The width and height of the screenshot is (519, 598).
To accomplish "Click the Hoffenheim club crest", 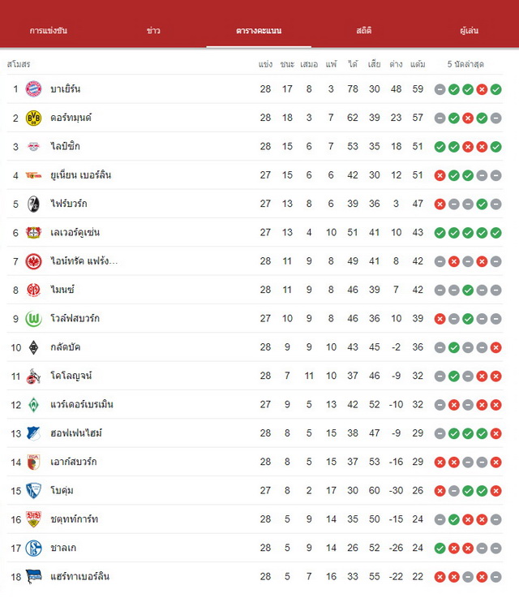I will tap(33, 433).
